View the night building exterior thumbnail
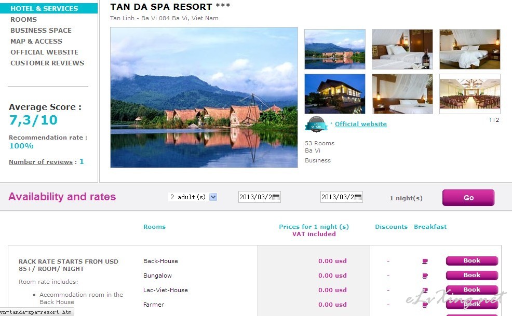512x316 pixels. pos(335,94)
